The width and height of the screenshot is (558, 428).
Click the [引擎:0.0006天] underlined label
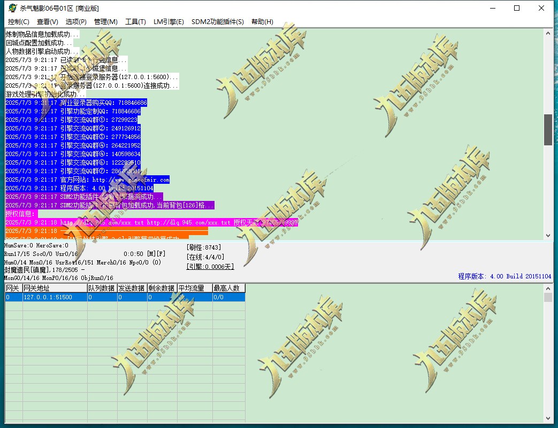(210, 267)
